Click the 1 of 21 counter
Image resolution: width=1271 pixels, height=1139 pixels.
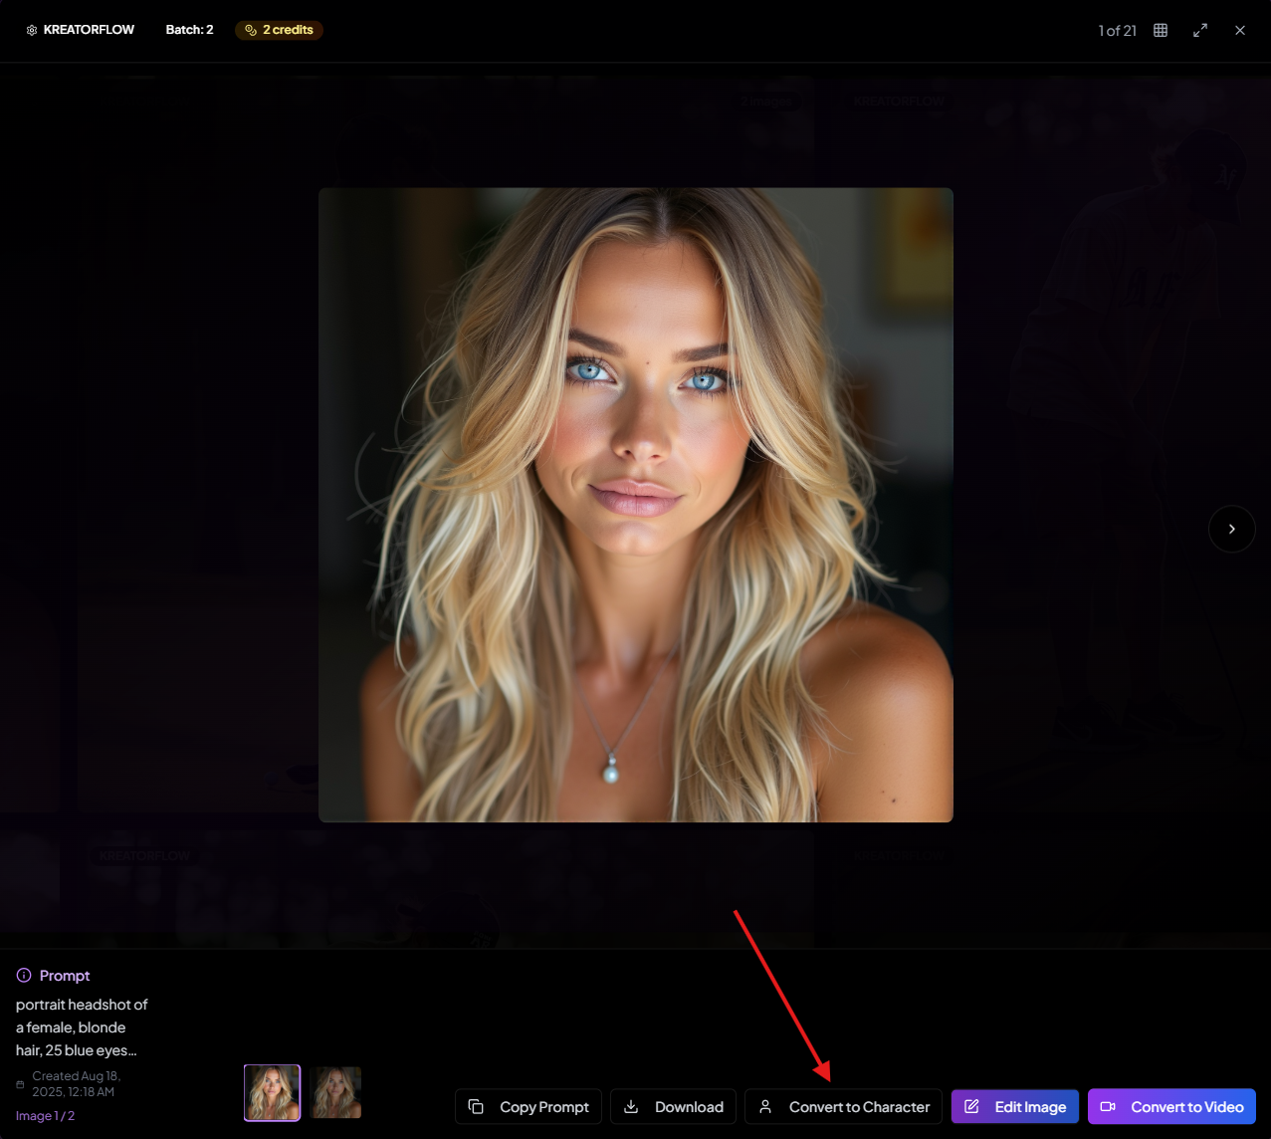1117,31
